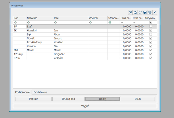Click the printer icon in toolbar

(150, 12)
